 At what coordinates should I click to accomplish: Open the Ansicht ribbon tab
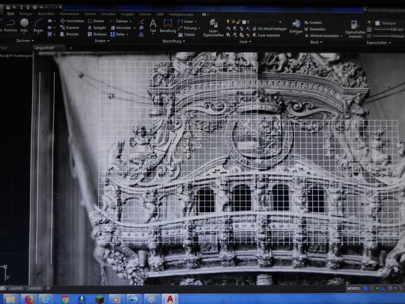(x=90, y=14)
